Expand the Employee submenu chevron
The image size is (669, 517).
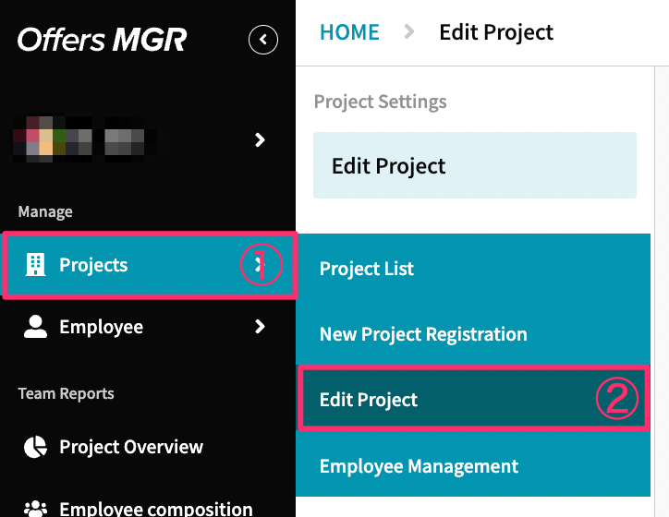260,327
